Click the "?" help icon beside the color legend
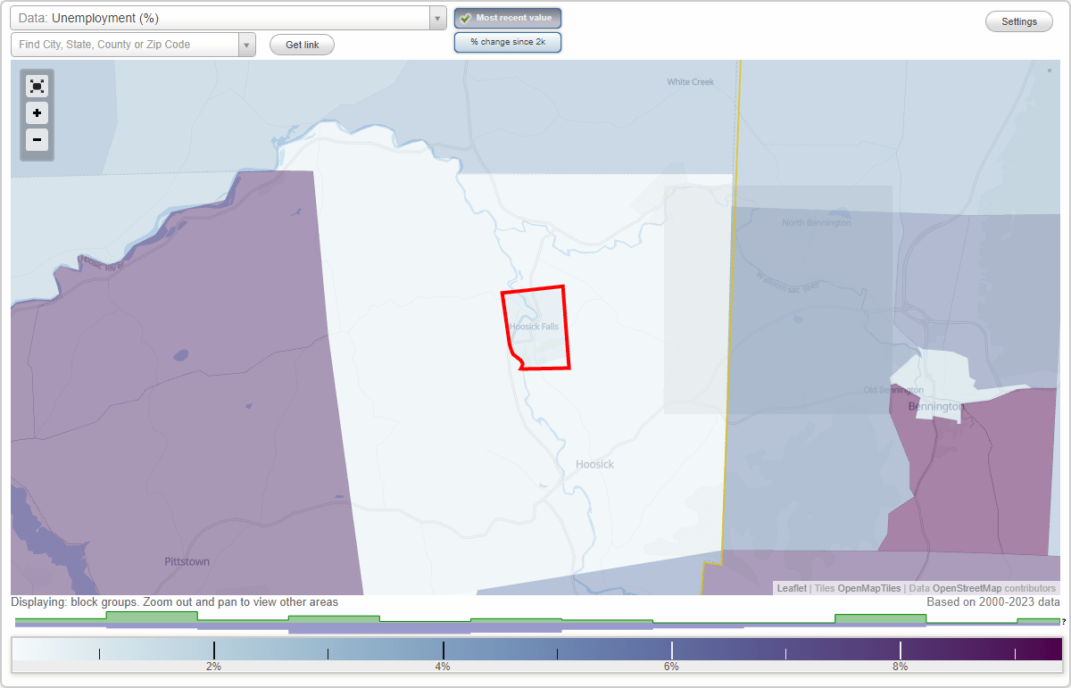 [1064, 622]
